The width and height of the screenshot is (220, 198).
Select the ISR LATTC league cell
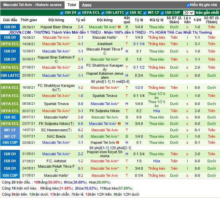pyautogui.click(x=10, y=75)
